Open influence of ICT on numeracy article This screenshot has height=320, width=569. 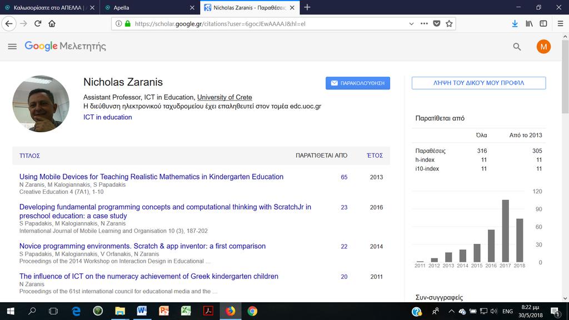pyautogui.click(x=149, y=276)
